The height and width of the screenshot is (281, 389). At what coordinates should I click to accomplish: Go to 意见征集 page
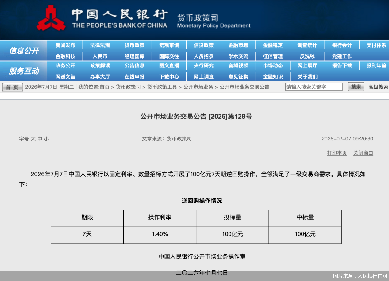[x=238, y=77]
